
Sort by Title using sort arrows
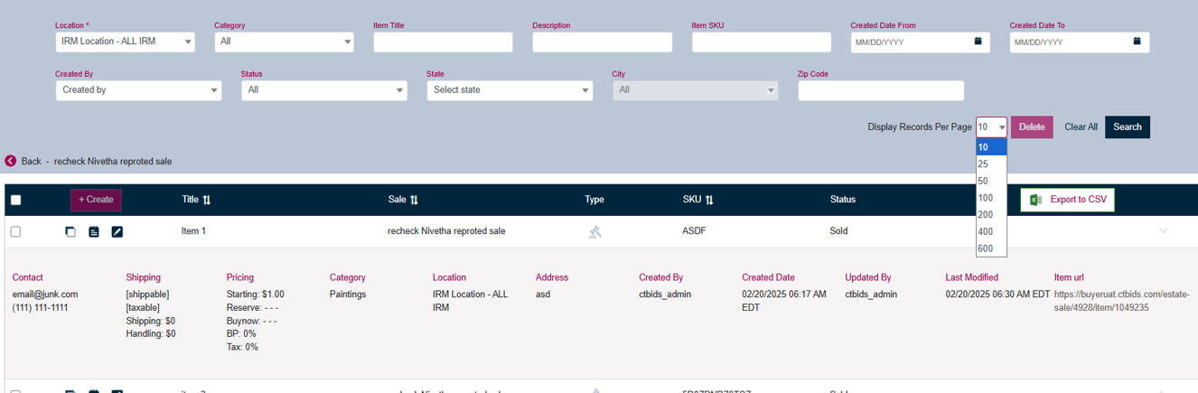[207, 200]
